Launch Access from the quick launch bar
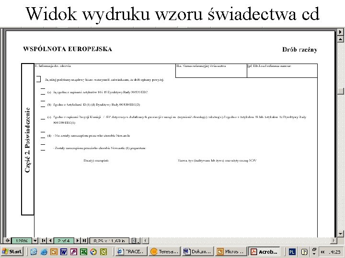345x258 pixels. 73,252
